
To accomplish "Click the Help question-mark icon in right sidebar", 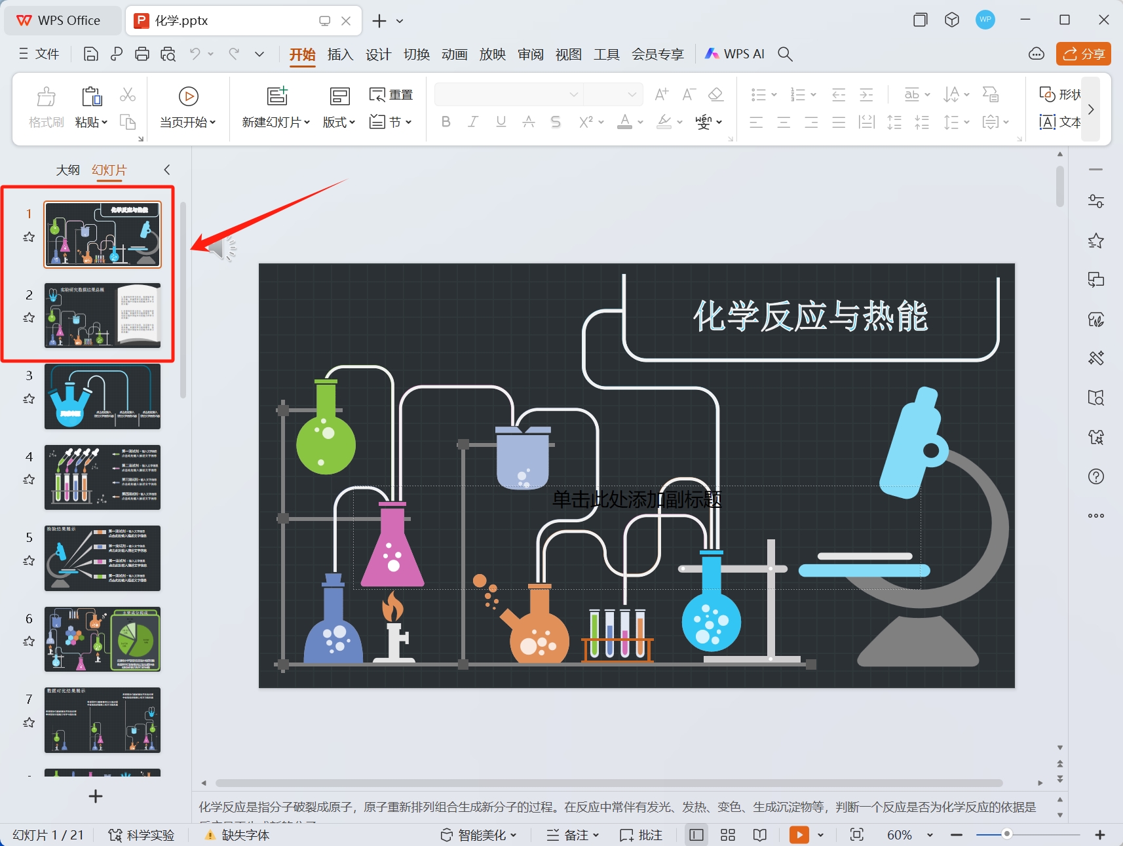I will tap(1095, 476).
